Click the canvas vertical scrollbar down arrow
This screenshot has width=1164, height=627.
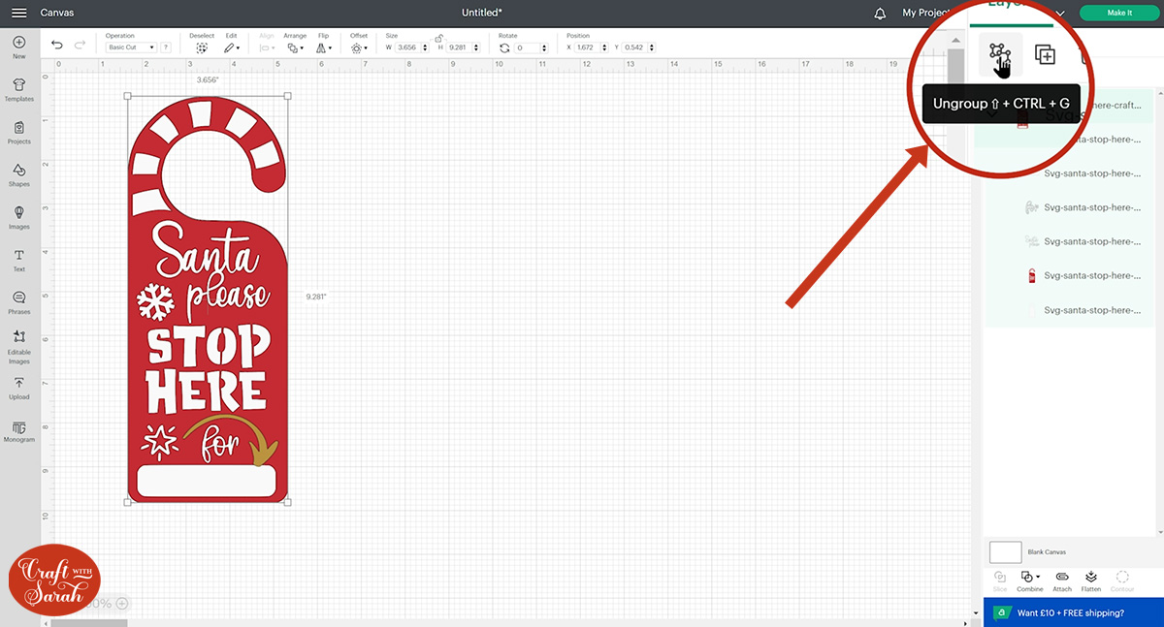pyautogui.click(x=976, y=612)
